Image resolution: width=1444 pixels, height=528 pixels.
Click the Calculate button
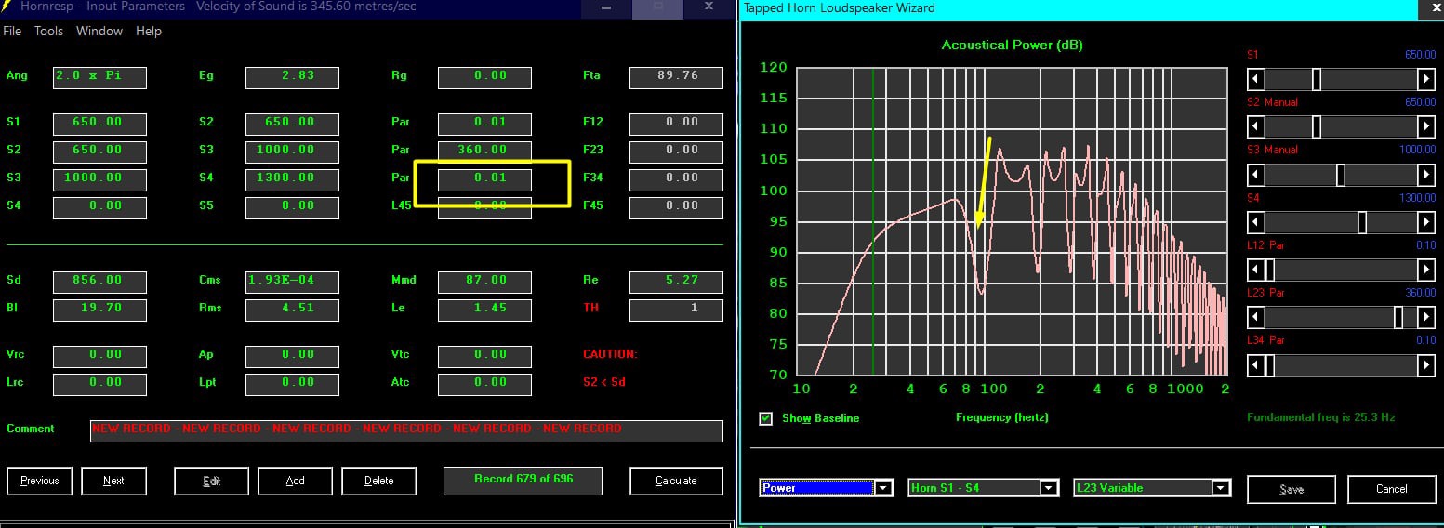tap(676, 481)
